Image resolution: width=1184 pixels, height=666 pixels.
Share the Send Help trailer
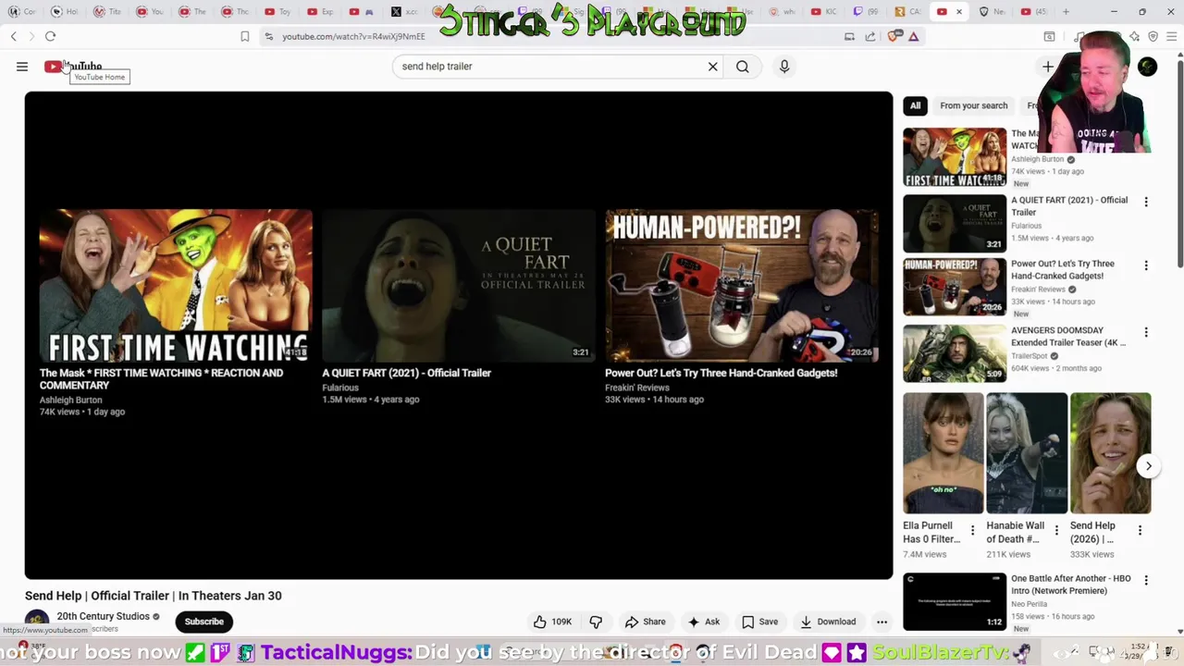[x=645, y=622]
